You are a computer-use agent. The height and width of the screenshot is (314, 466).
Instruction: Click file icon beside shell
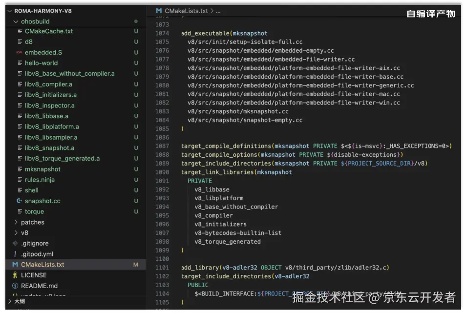(20, 190)
